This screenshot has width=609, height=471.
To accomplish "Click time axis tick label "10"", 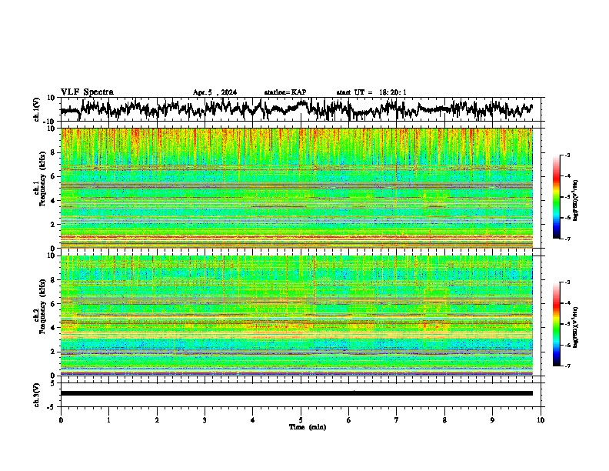I will coord(541,420).
